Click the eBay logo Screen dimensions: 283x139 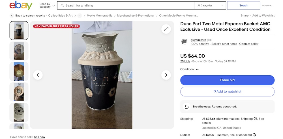(21, 6)
